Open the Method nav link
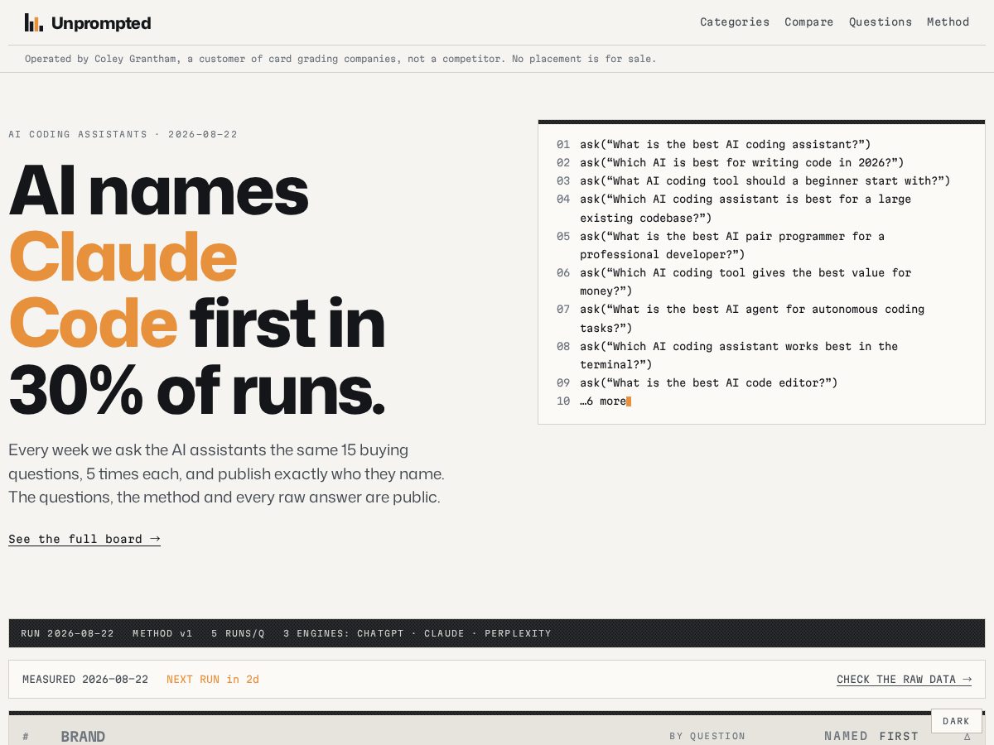994x745 pixels. click(x=948, y=22)
